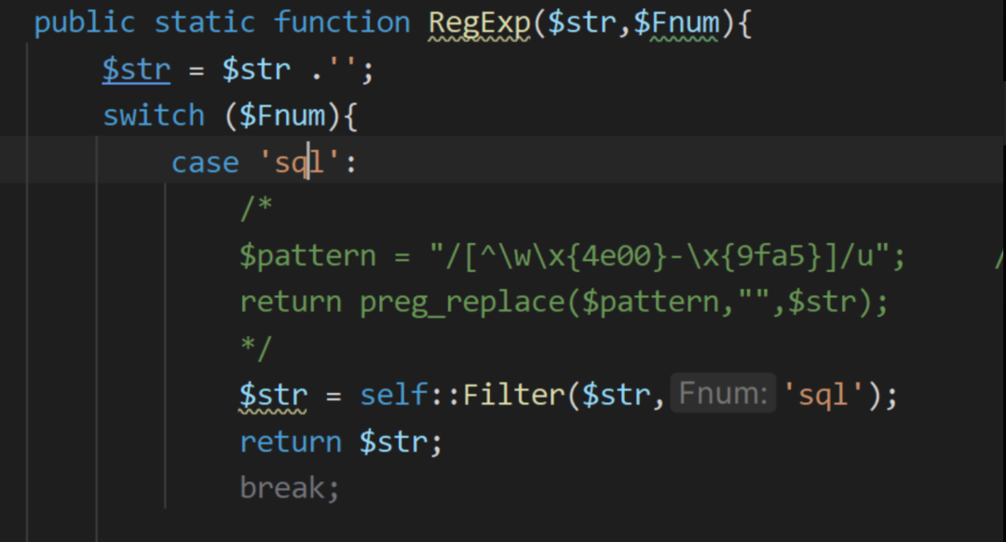
Task: Click the 'static' keyword
Action: coord(204,23)
